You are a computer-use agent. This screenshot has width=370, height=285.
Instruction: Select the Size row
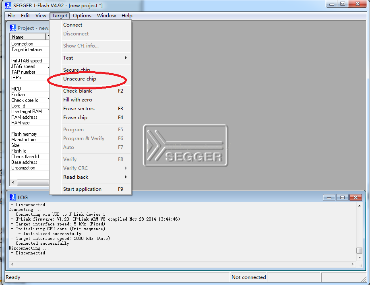pos(29,145)
